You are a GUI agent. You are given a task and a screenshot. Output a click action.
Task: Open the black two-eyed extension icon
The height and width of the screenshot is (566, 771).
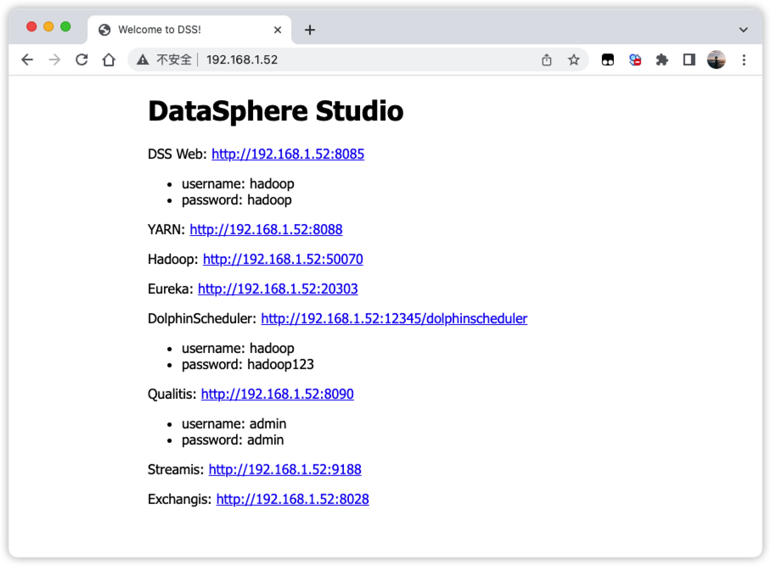pos(608,60)
